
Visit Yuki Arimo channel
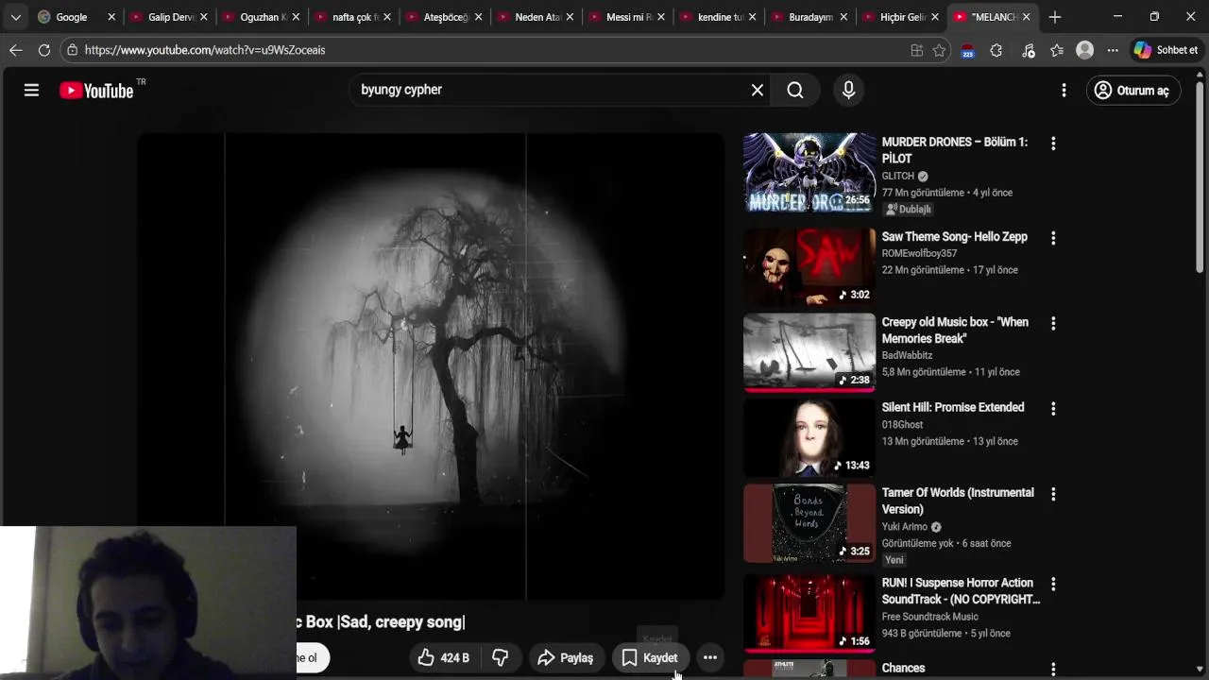(905, 527)
